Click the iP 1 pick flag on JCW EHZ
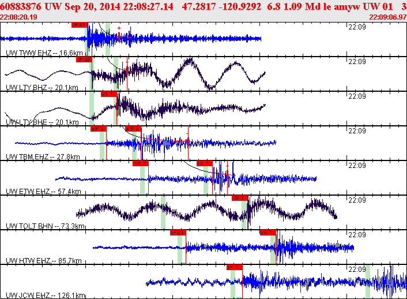 (x=235, y=267)
